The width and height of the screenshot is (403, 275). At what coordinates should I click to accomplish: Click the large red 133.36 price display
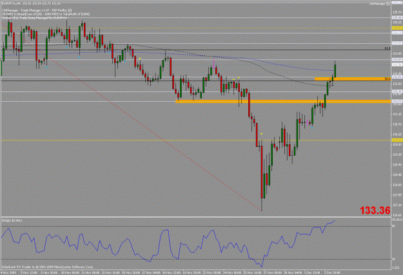click(x=375, y=211)
